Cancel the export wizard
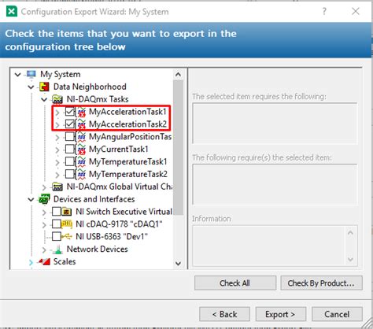This screenshot has width=373, height=329. [x=337, y=314]
